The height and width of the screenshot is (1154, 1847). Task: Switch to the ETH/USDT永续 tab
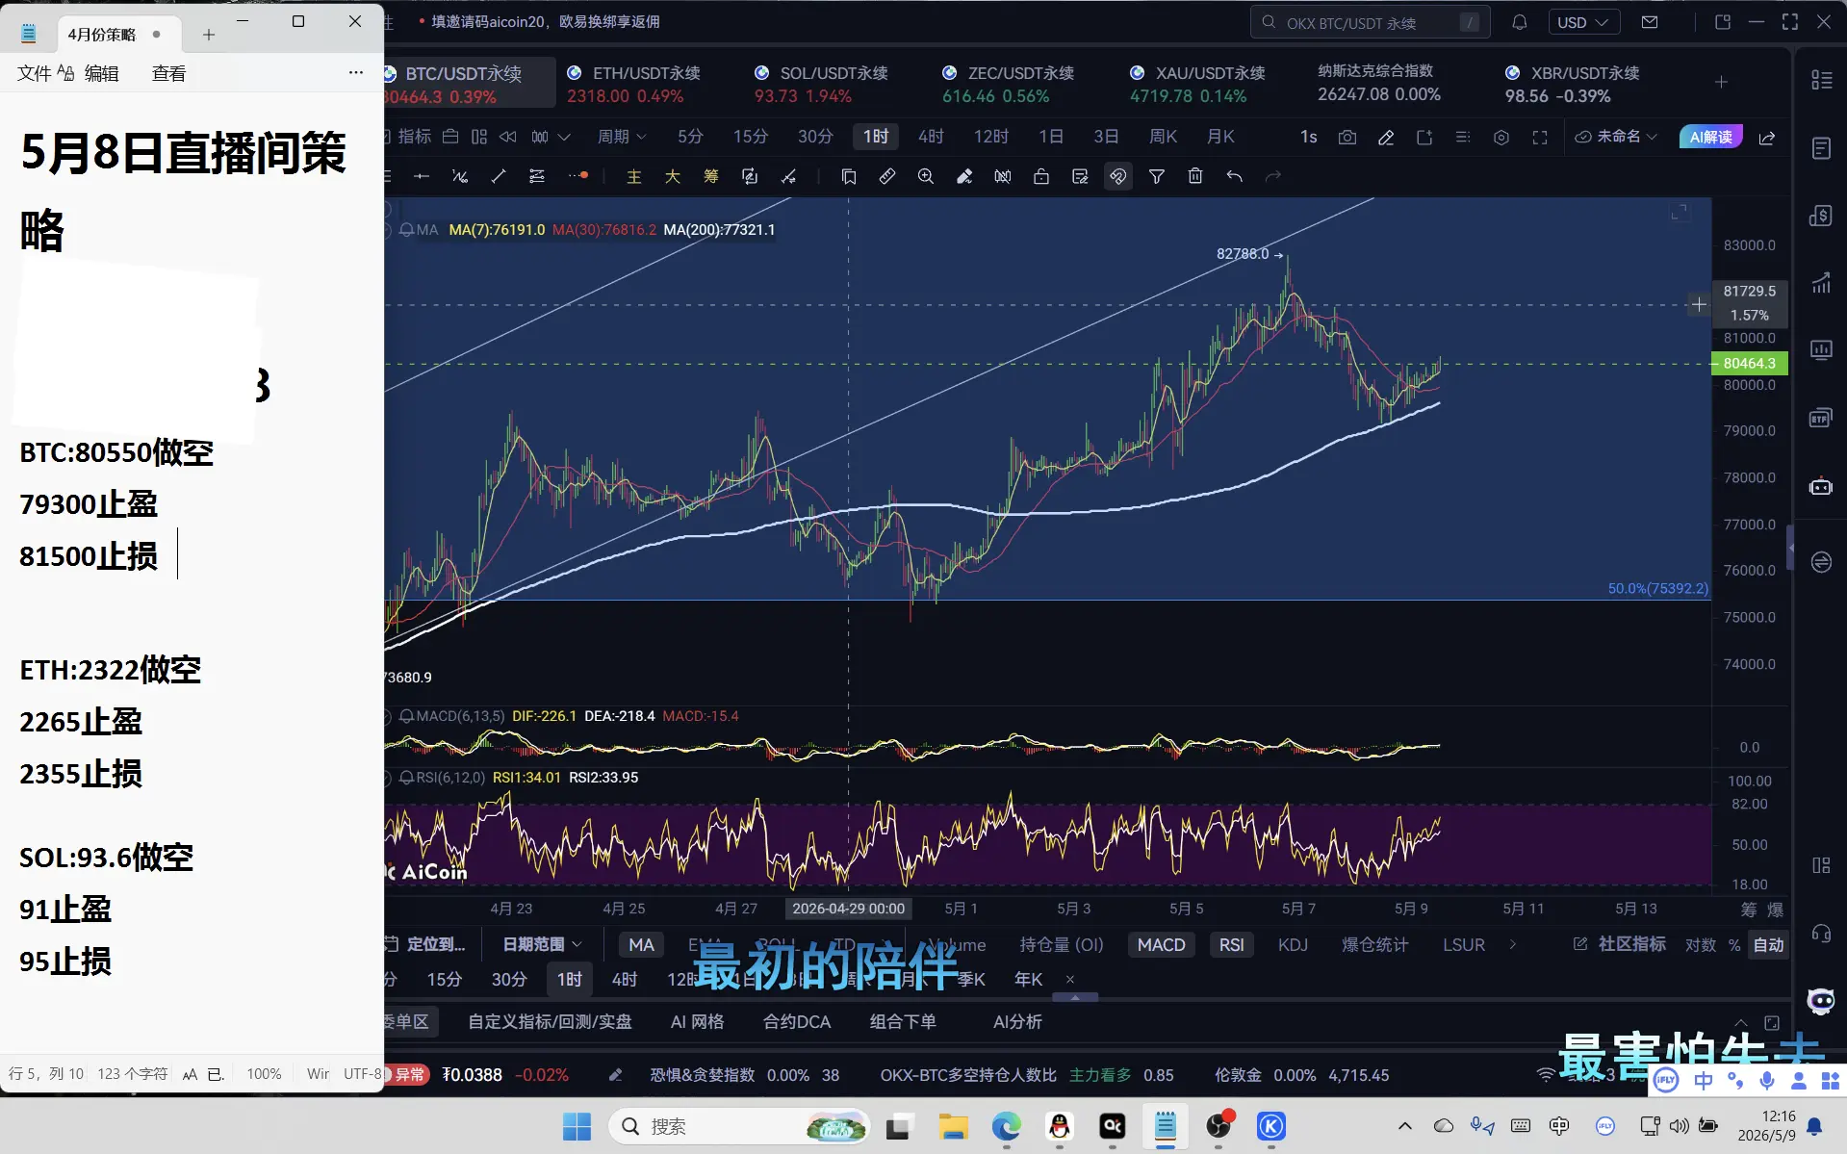[x=634, y=84]
